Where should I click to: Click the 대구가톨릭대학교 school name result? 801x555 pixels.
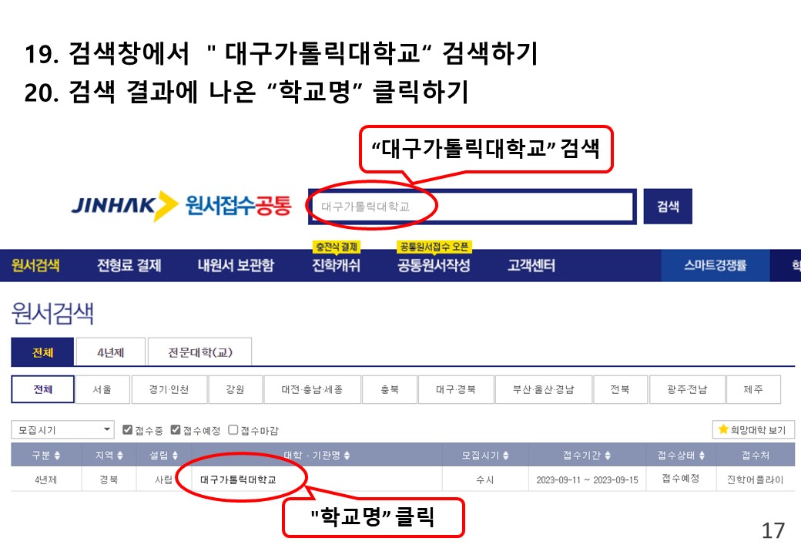[238, 480]
